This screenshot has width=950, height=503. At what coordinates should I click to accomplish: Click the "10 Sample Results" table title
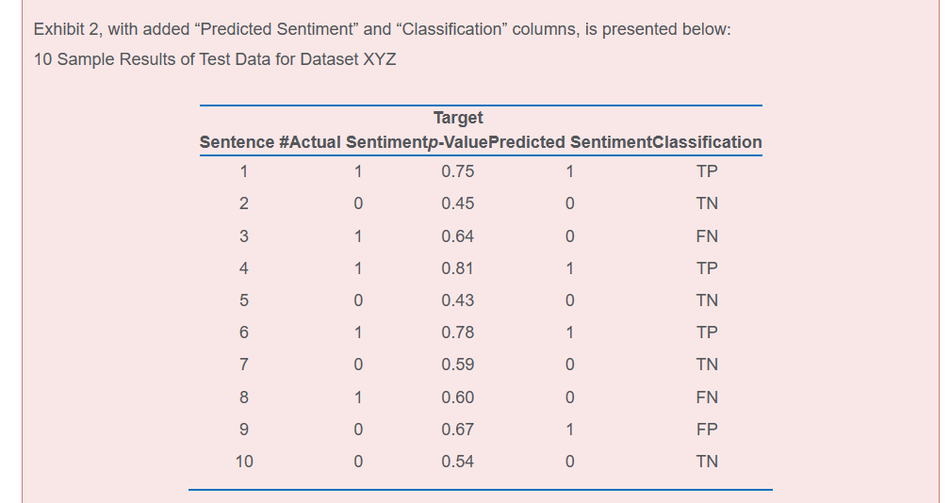click(215, 59)
